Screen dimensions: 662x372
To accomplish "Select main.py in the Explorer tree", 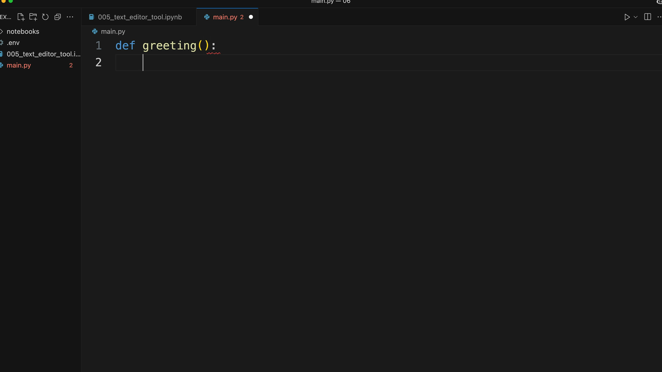I will (19, 65).
